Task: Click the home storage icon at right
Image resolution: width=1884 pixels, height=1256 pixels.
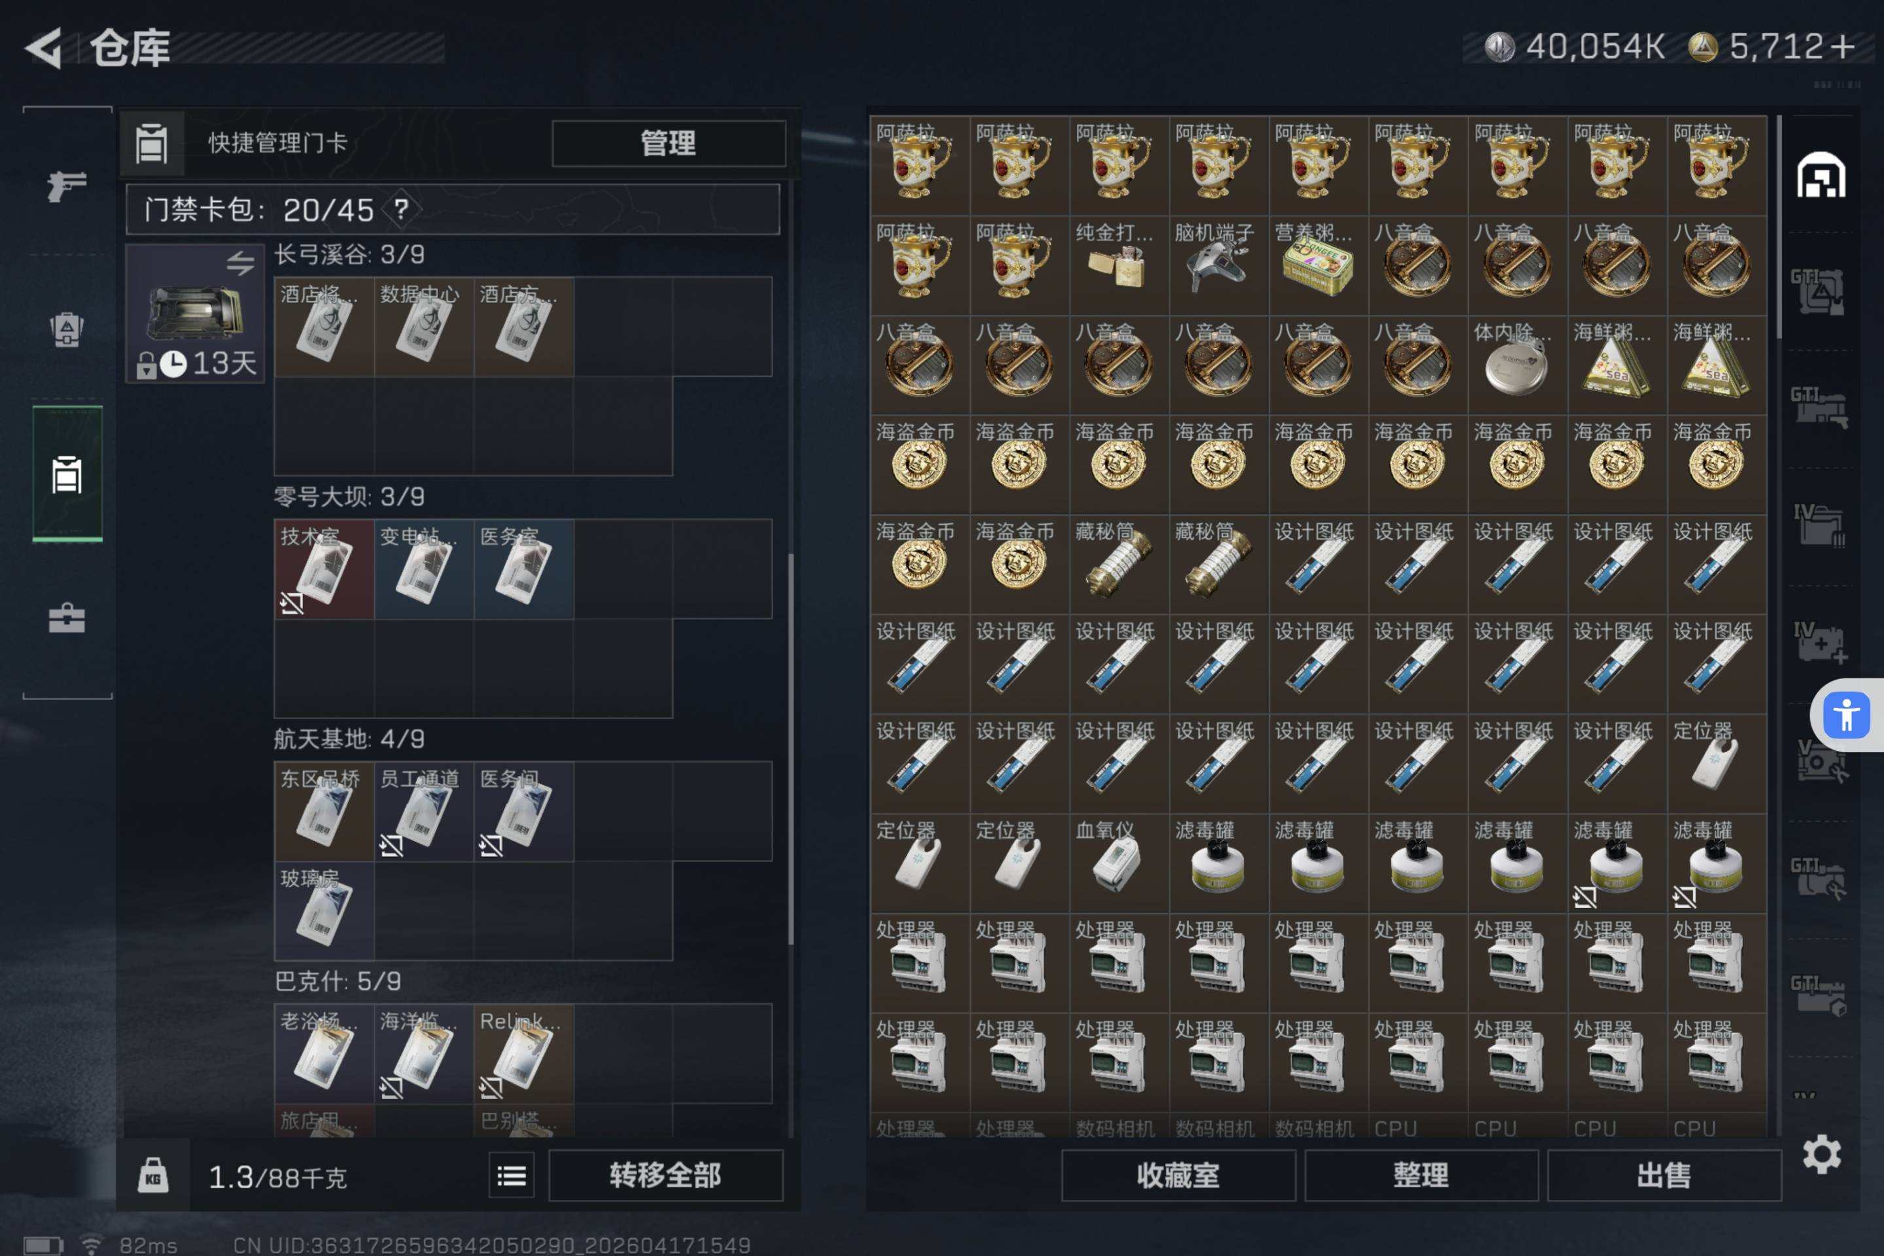Action: [x=1821, y=175]
